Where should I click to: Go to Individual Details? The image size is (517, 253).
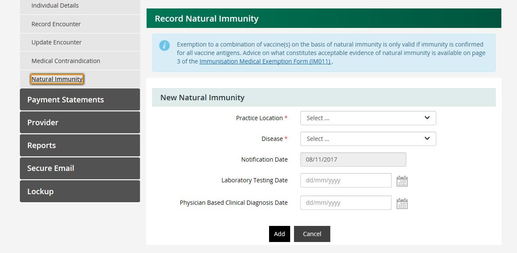tap(55, 5)
